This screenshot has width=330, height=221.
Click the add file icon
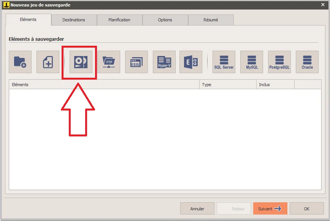point(48,62)
